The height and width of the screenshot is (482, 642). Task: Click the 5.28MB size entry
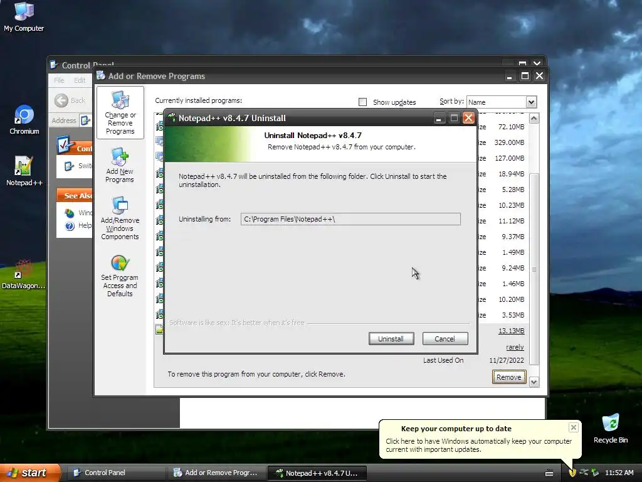513,190
